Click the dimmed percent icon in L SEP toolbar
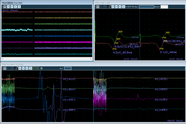The height and width of the screenshot is (124, 186). coord(105,7)
